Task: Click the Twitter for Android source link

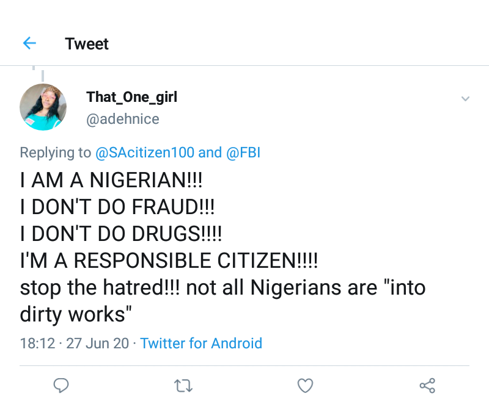Action: pyautogui.click(x=201, y=343)
